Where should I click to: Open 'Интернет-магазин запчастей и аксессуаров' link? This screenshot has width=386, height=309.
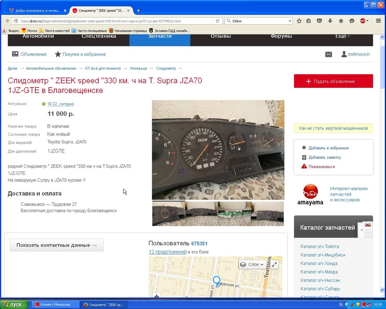click(x=349, y=194)
